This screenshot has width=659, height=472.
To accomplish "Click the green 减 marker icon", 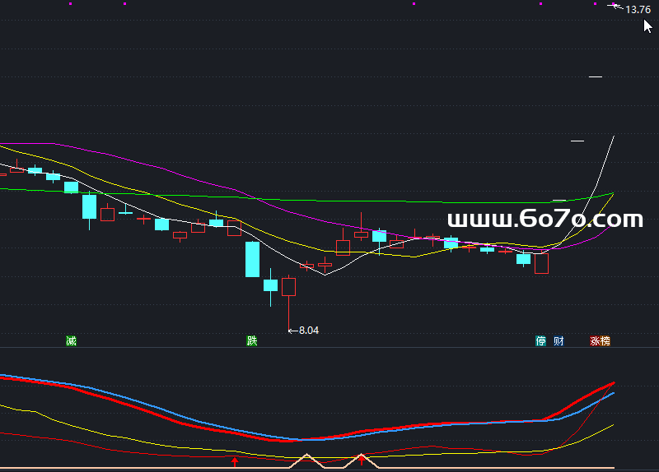I will click(x=72, y=341).
